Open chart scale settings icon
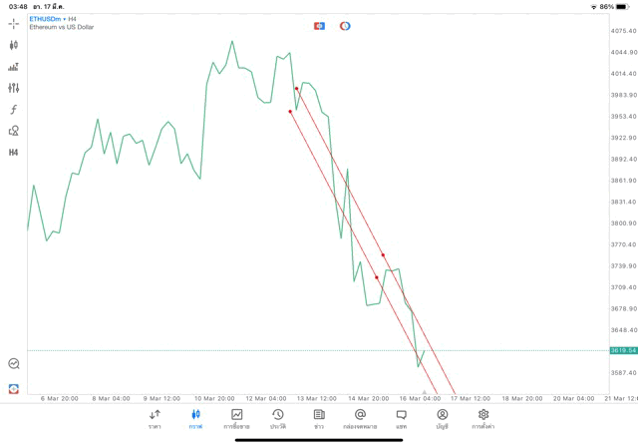 tap(13, 67)
